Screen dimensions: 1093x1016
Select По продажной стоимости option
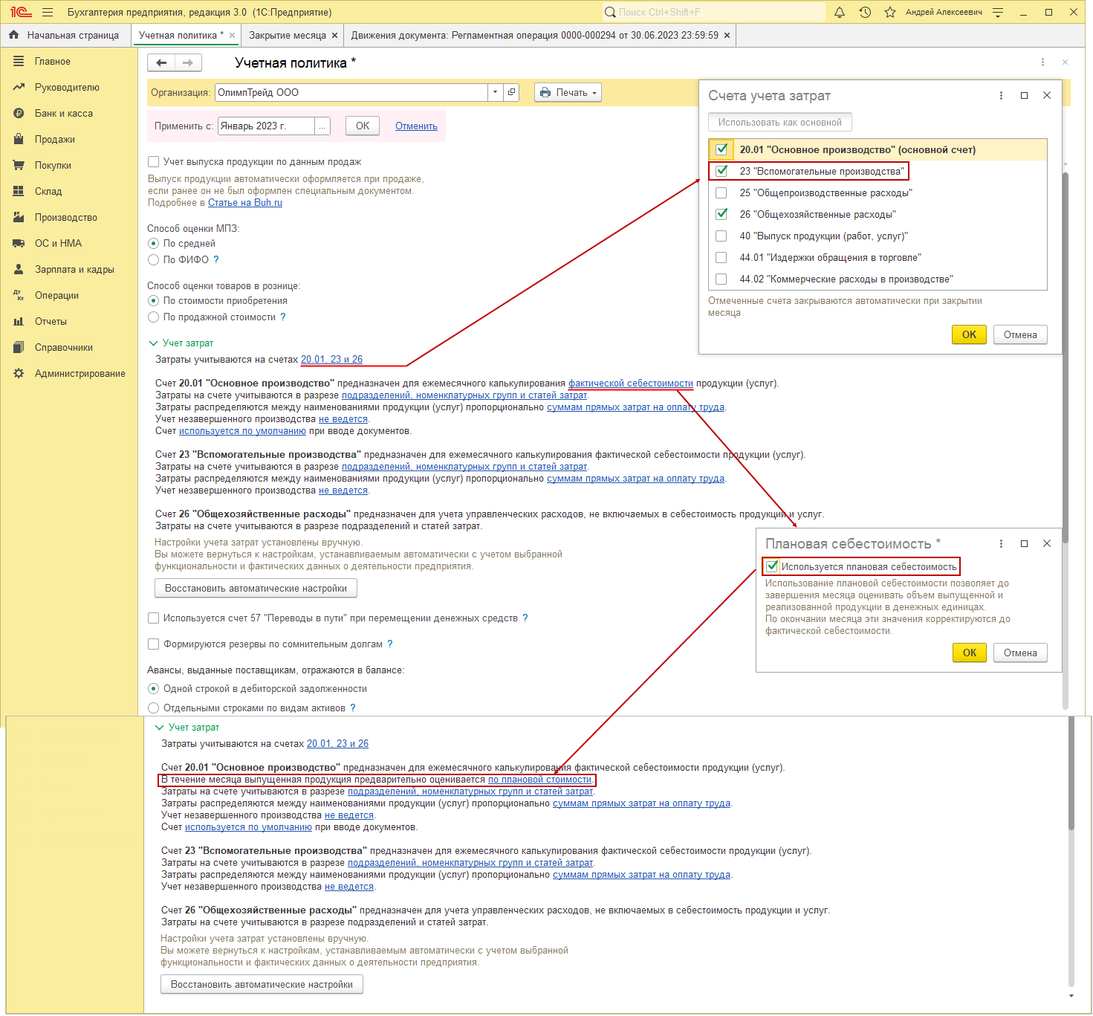tap(153, 317)
